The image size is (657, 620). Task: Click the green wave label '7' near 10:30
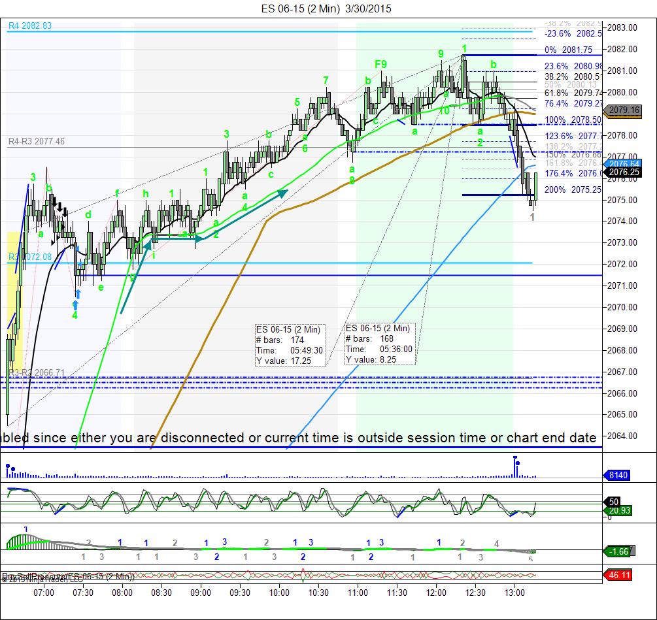(x=326, y=80)
